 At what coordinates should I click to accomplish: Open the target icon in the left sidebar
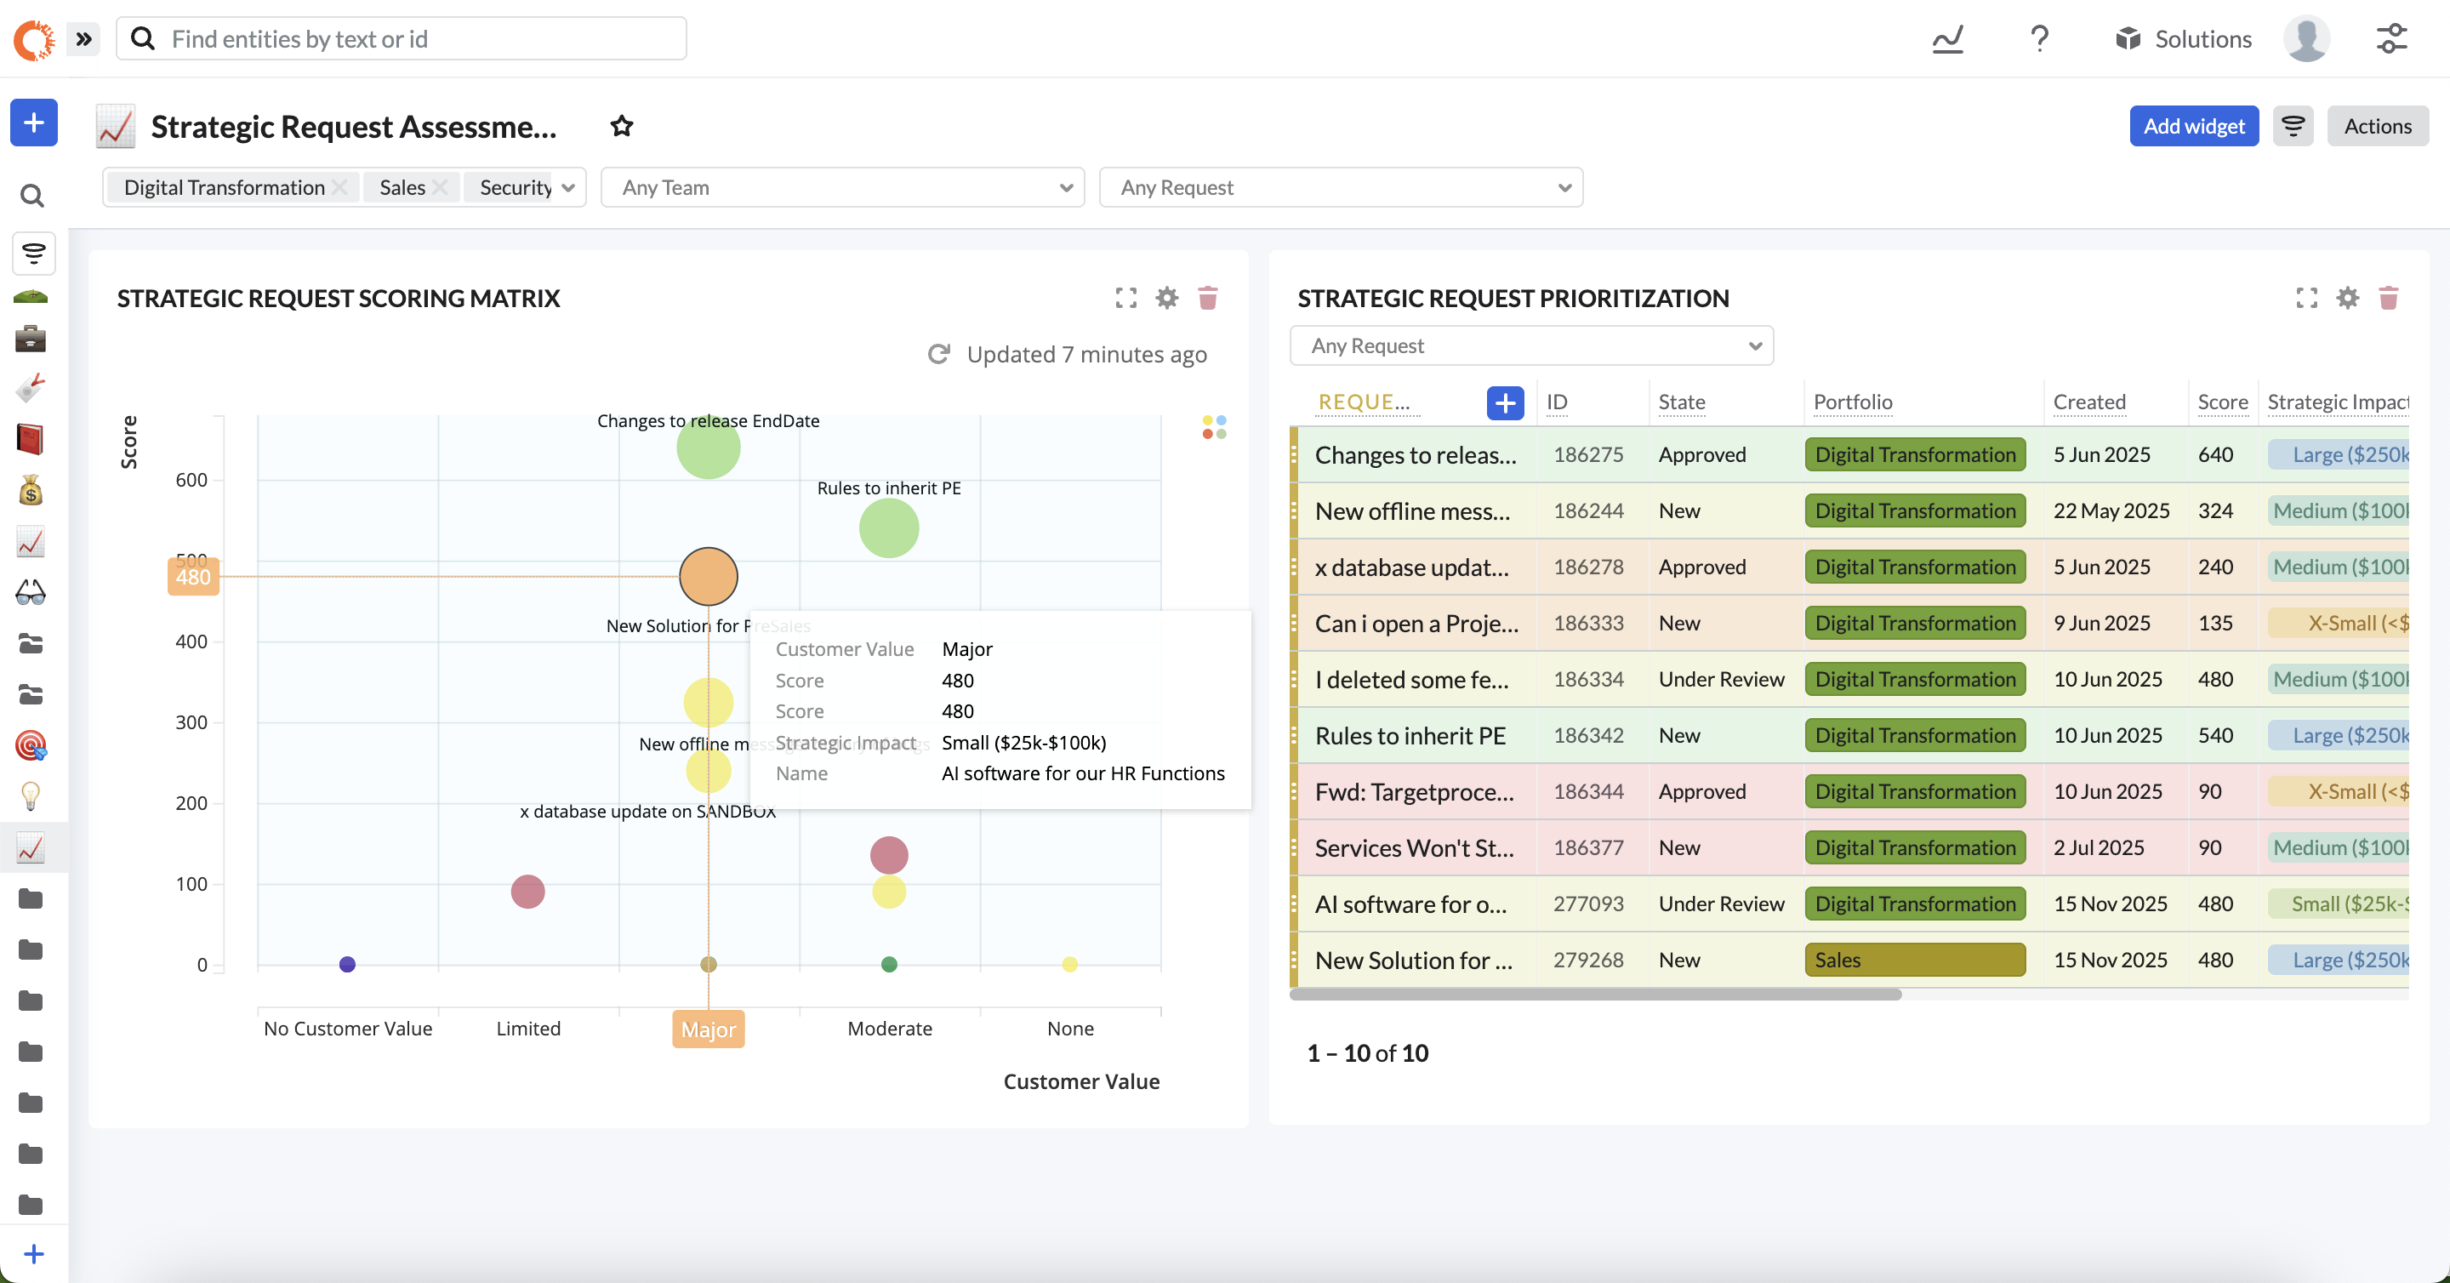(x=31, y=744)
